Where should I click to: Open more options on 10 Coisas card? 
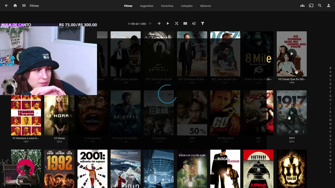[x=303, y=73]
